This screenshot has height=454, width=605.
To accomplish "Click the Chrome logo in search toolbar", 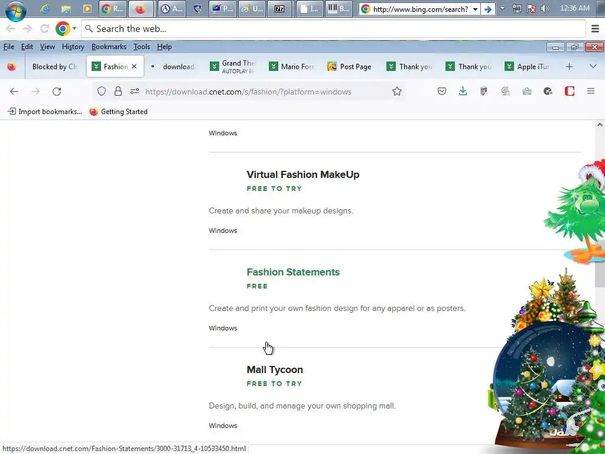I will pos(63,28).
